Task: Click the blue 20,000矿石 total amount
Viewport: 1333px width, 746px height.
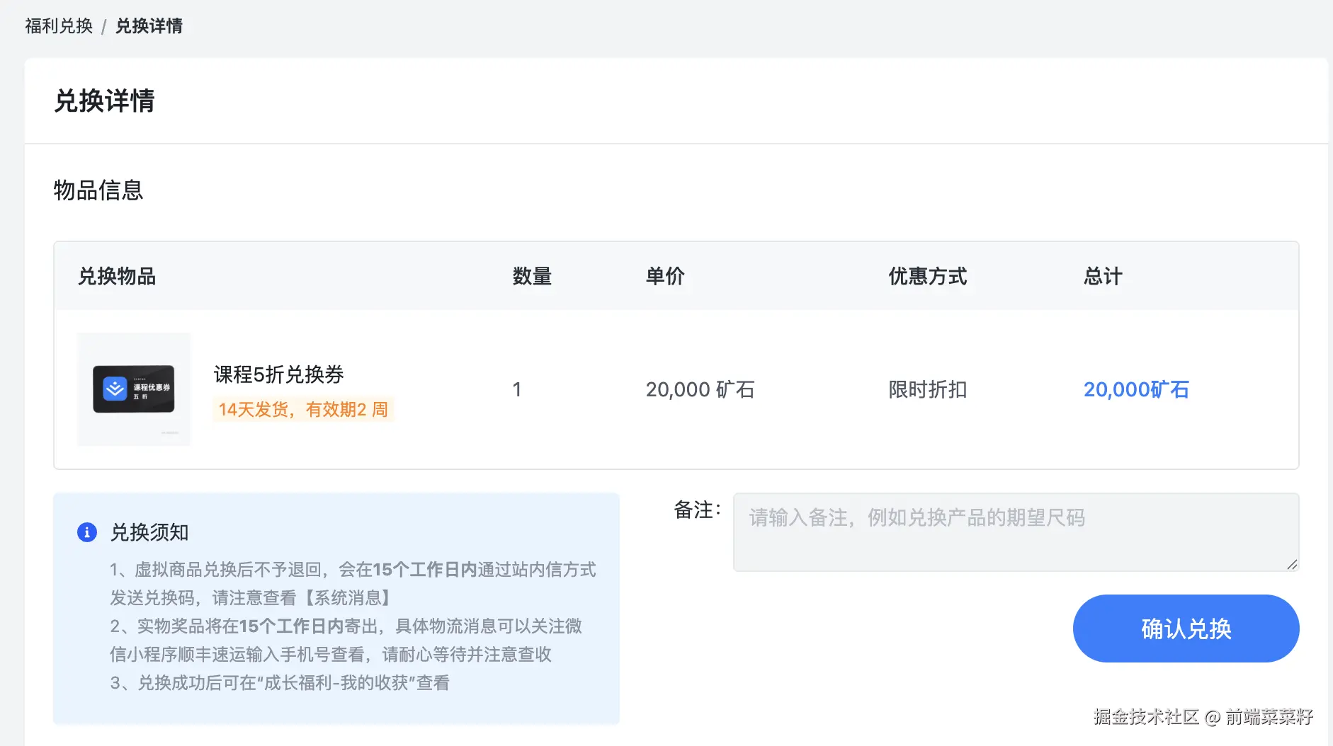Action: click(x=1136, y=389)
